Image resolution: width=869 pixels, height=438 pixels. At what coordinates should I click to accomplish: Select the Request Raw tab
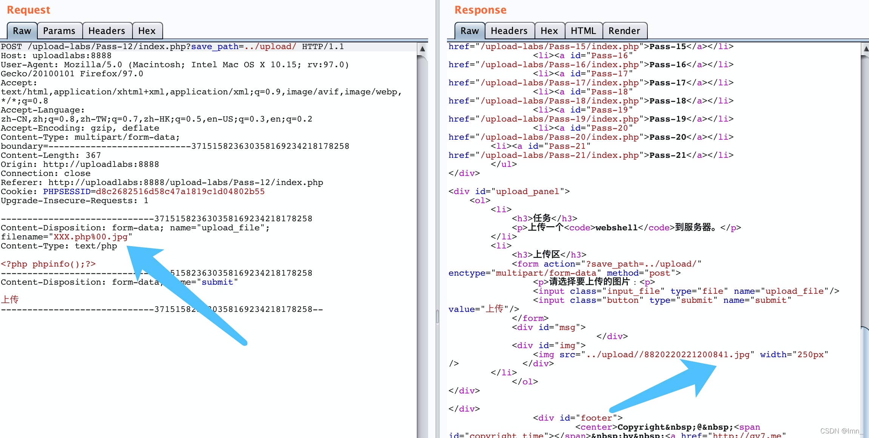coord(22,31)
